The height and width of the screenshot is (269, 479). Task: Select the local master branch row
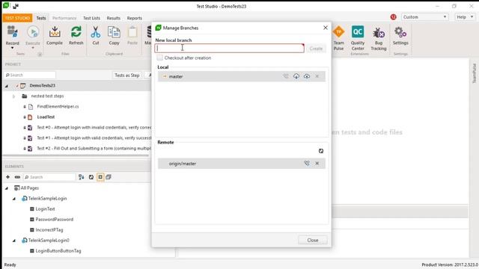[241, 76]
